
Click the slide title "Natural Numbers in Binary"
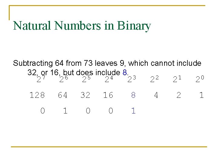(x=82, y=26)
